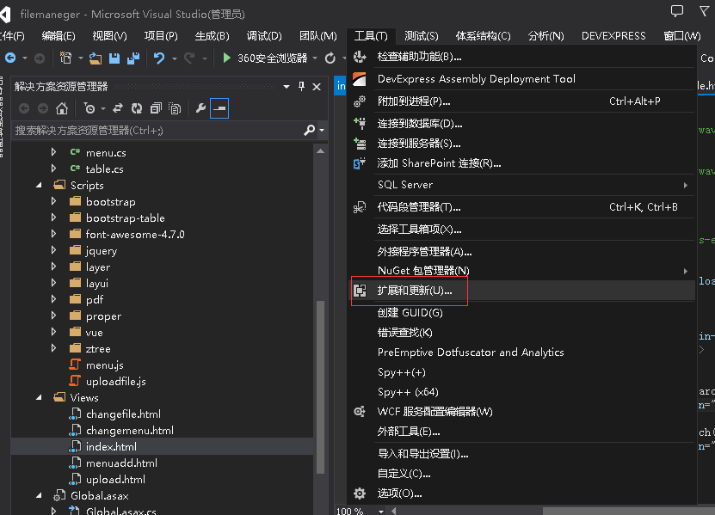715x515 pixels.
Task: Open the 体系结构(C) menu
Action: click(483, 36)
